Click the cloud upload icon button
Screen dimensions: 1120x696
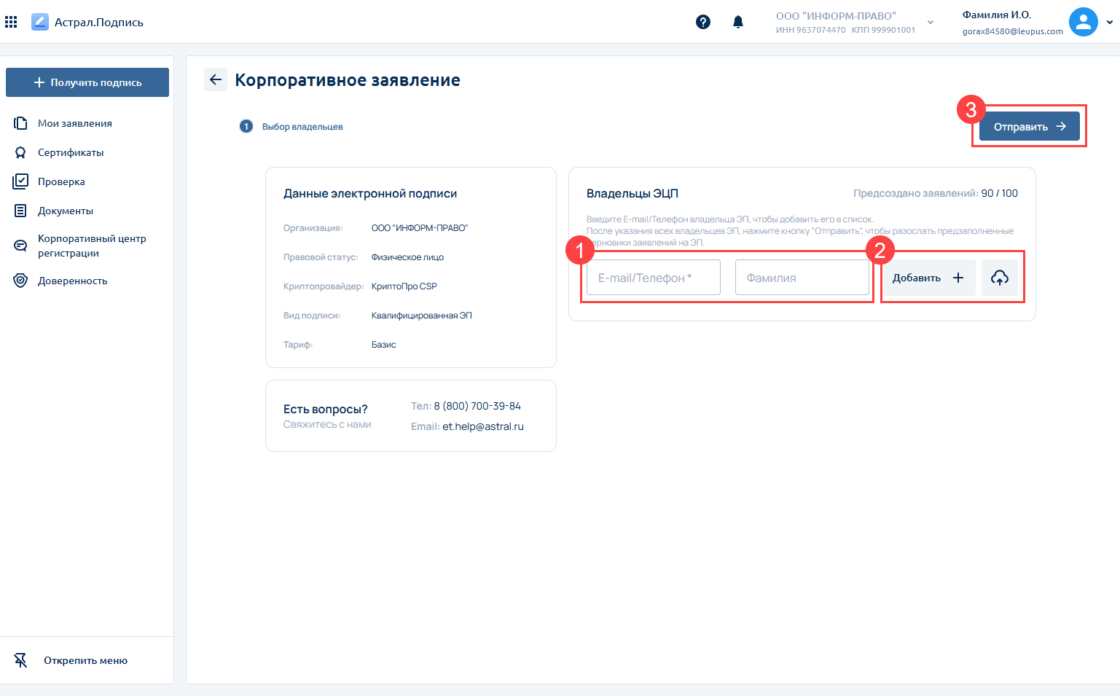[x=1000, y=278]
